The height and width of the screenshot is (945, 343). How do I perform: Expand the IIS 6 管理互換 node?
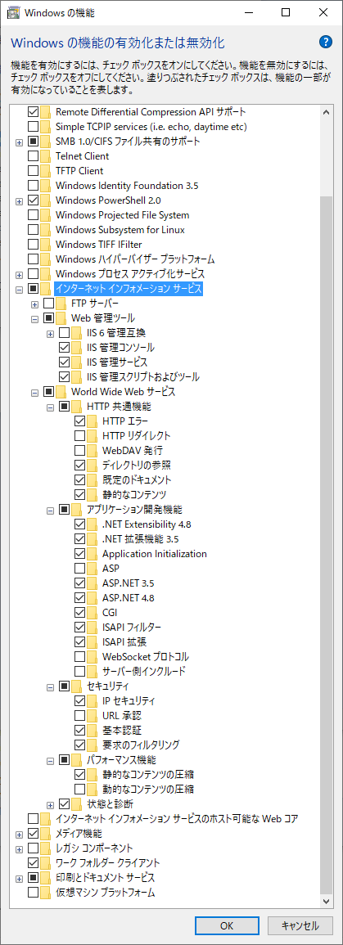(50, 333)
